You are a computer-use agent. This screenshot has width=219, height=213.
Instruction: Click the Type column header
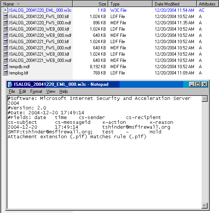(x=130, y=4)
